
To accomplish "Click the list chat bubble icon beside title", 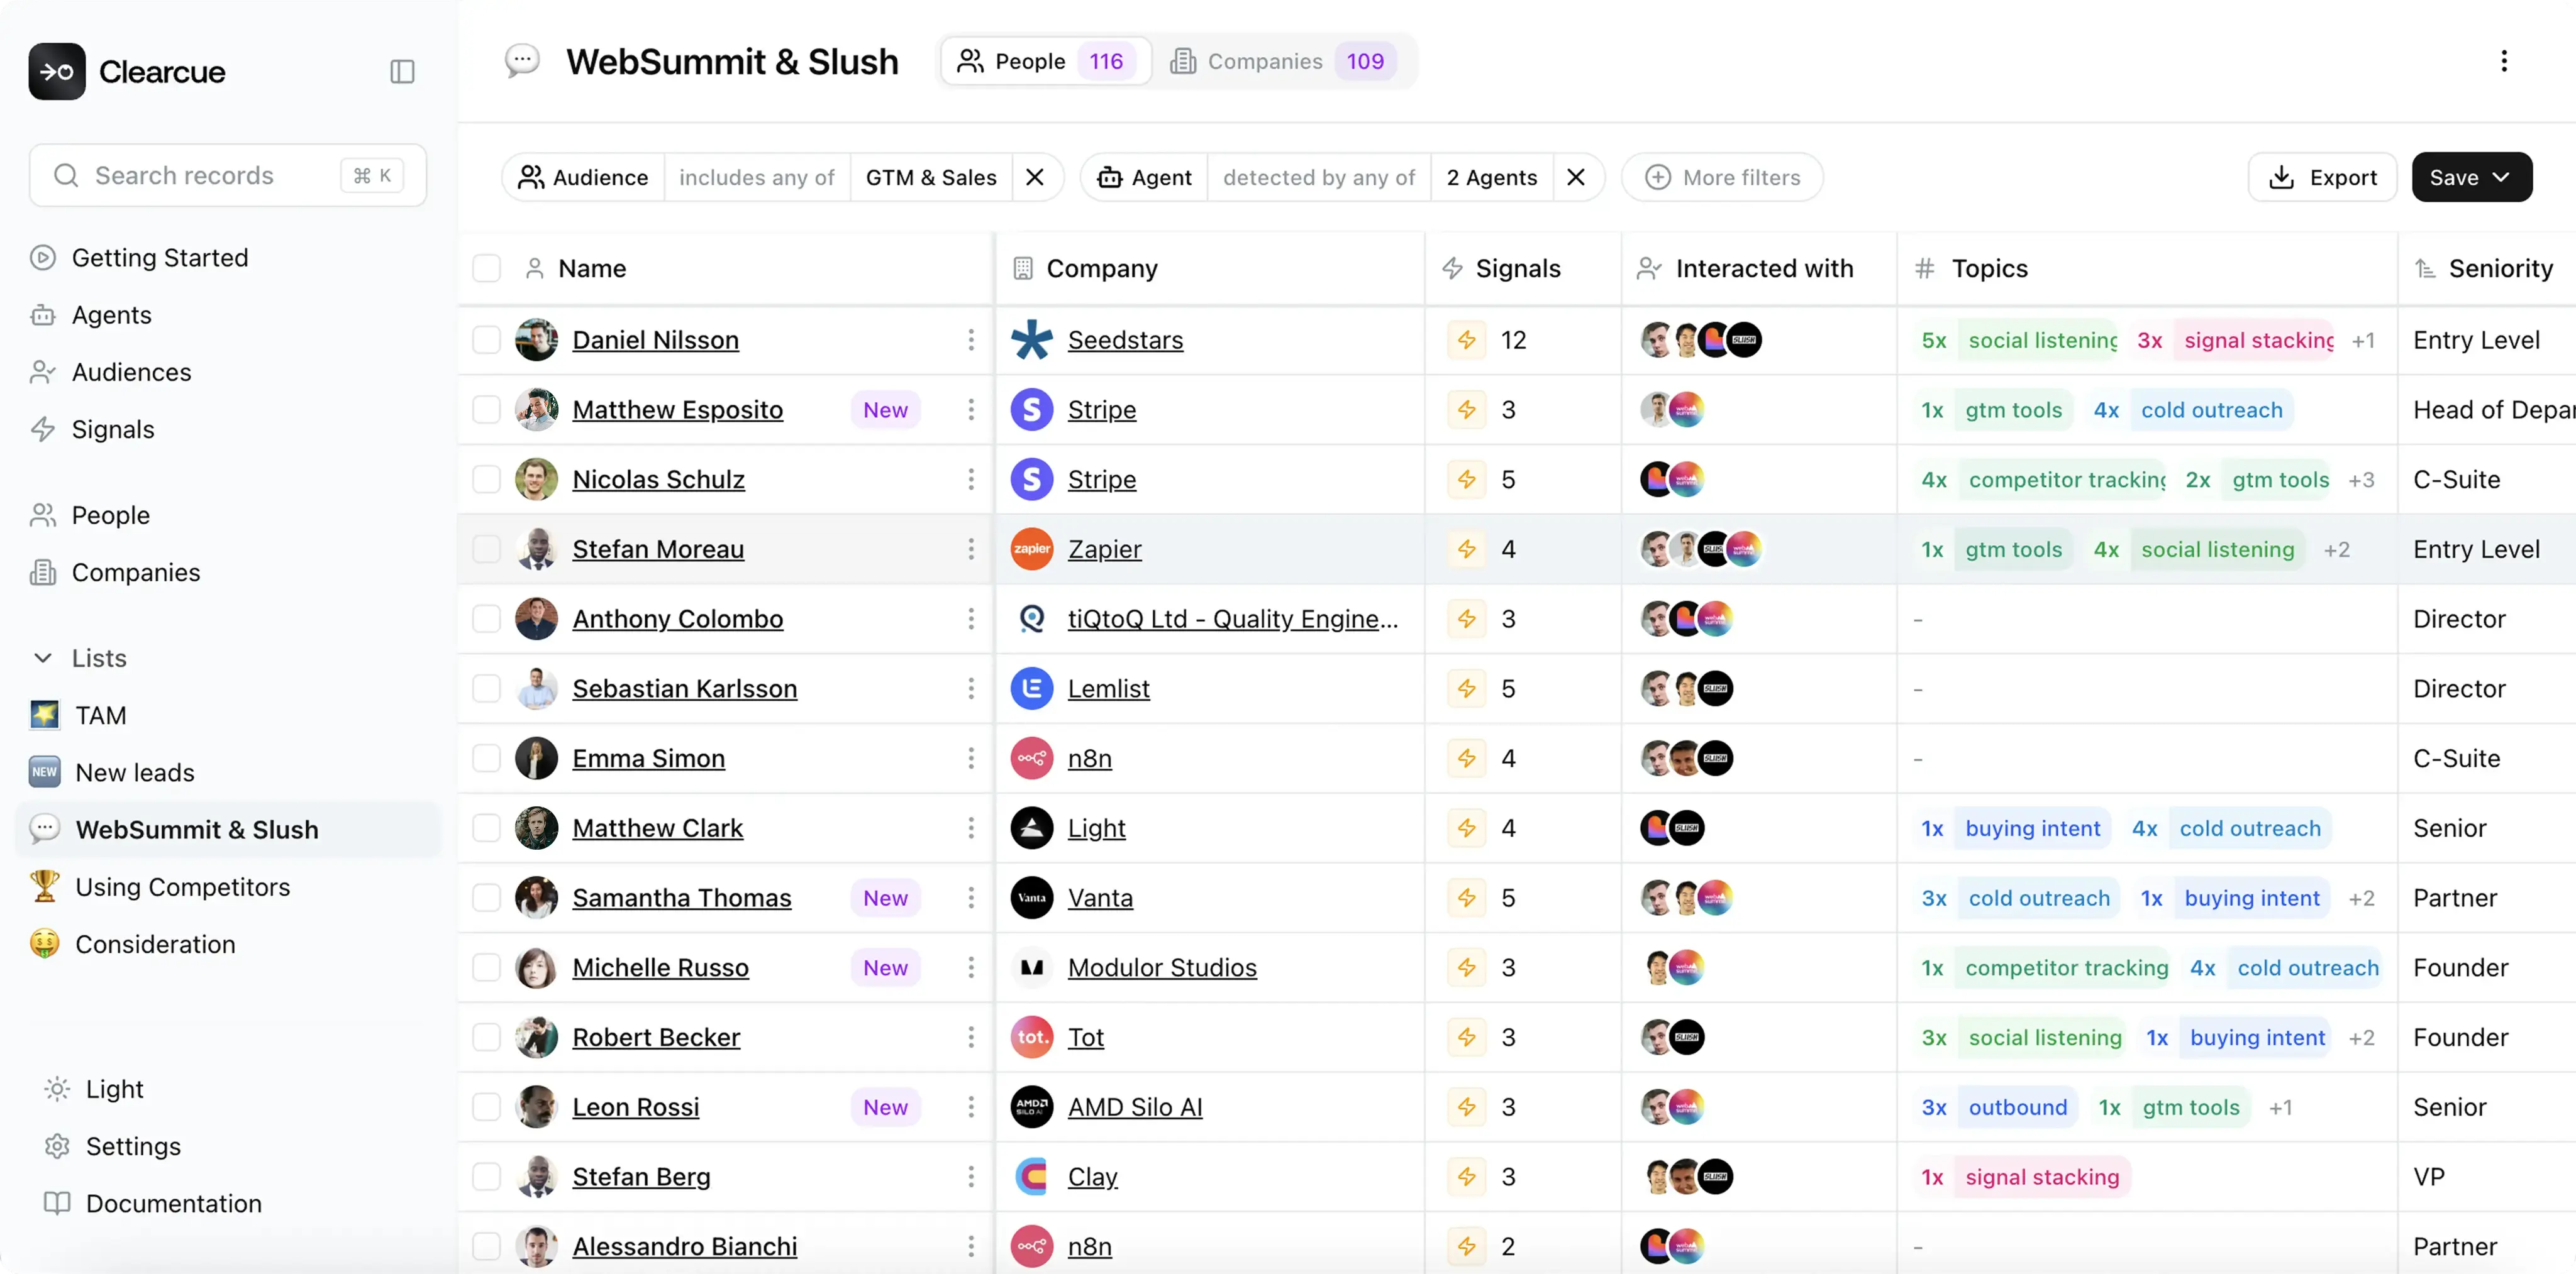I will point(522,61).
